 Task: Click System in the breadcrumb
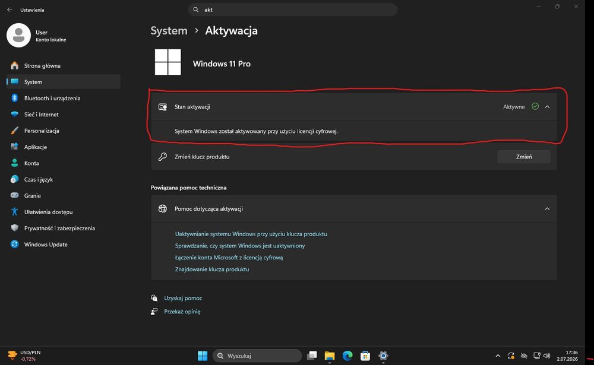169,31
